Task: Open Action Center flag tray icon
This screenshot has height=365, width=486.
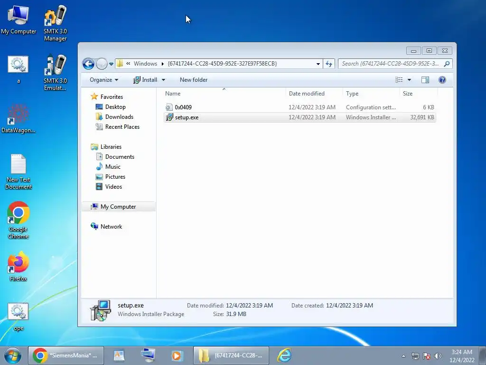Action: [427, 356]
